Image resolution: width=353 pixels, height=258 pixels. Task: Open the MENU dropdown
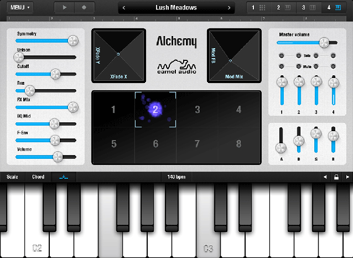tap(20, 7)
